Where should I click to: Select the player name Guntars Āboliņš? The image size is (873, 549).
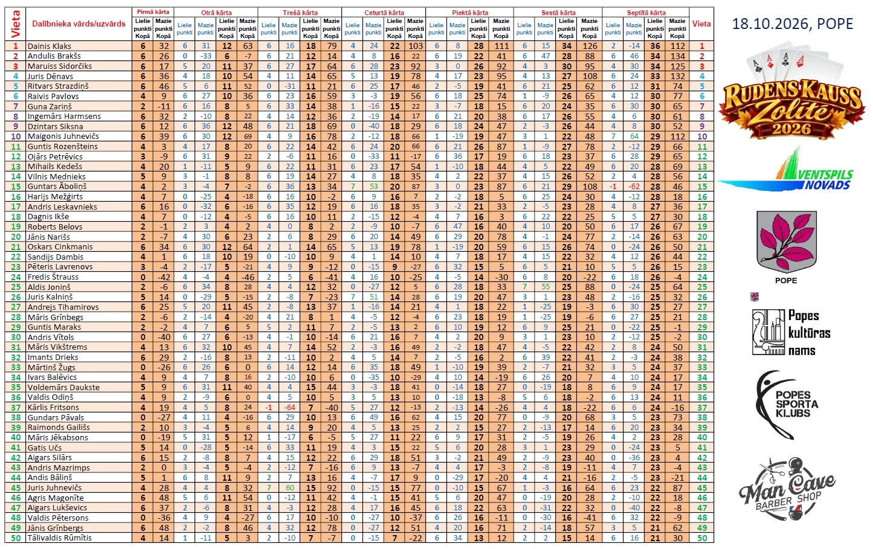(57, 187)
